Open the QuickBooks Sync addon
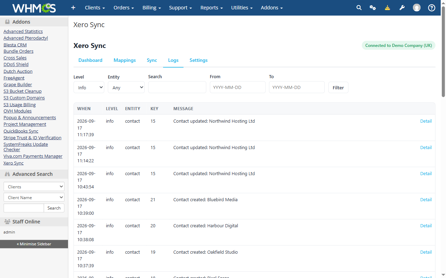The height and width of the screenshot is (278, 446). pyautogui.click(x=21, y=131)
